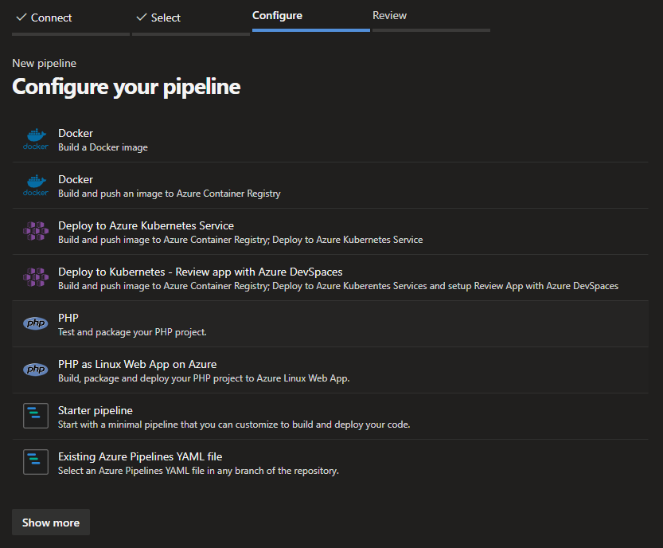Image resolution: width=663 pixels, height=548 pixels.
Task: Choose the Starter pipeline title
Action: click(96, 410)
